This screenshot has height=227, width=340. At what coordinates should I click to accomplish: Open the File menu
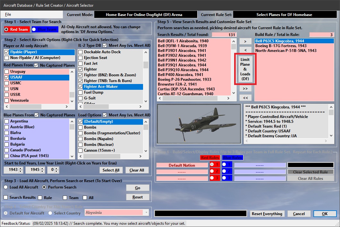coord(8,14)
